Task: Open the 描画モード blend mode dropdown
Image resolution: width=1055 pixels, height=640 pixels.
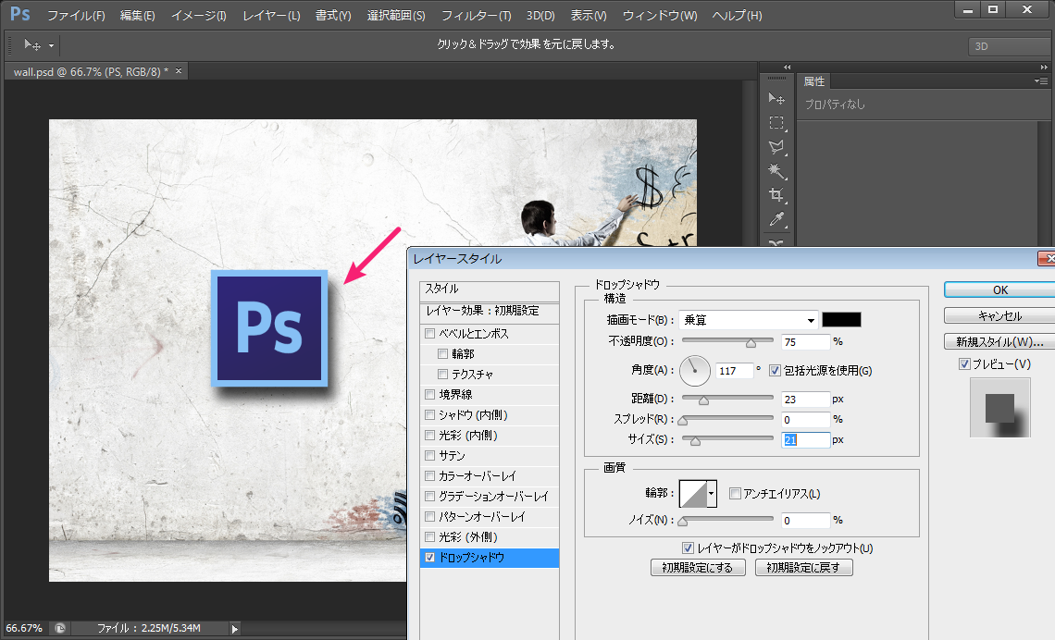Action: tap(749, 320)
